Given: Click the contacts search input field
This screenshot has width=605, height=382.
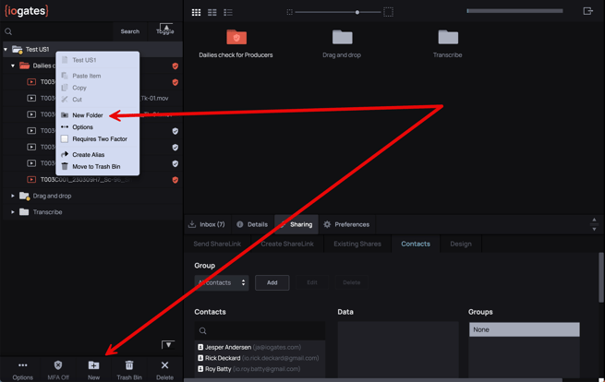Looking at the screenshot, I should [262, 330].
